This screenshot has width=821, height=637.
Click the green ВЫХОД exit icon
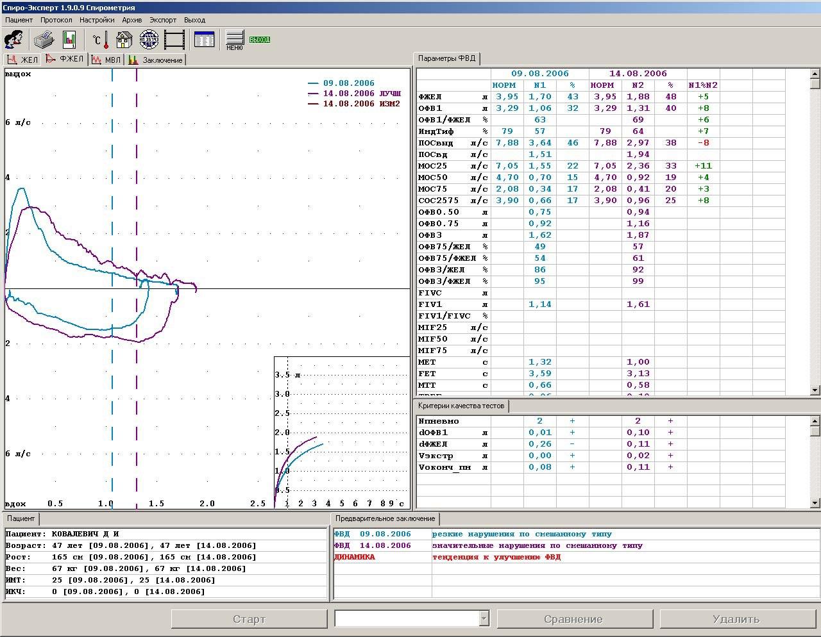coord(260,40)
